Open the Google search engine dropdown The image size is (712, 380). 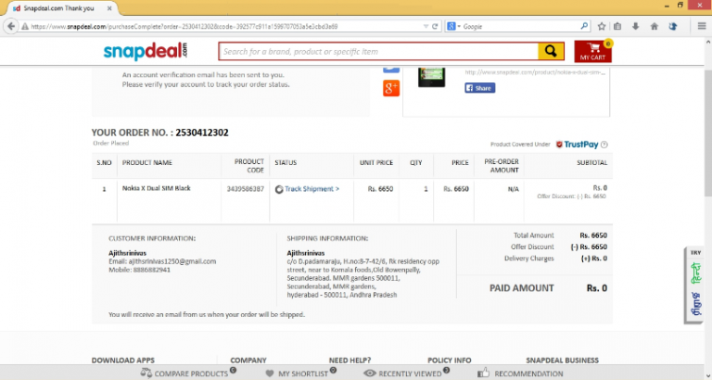[x=453, y=26]
